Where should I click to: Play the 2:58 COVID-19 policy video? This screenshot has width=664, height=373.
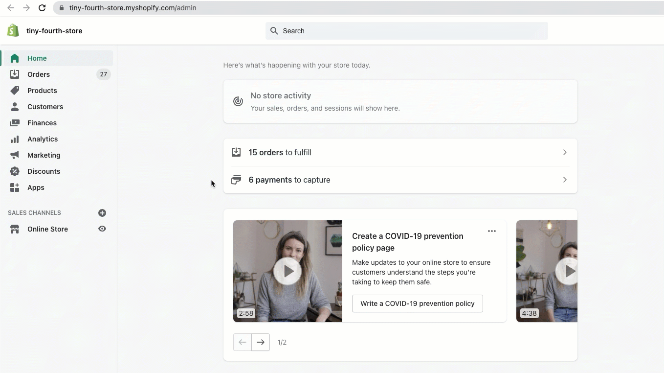(287, 271)
